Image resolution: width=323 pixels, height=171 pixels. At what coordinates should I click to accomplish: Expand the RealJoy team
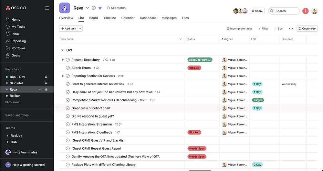[8, 136]
